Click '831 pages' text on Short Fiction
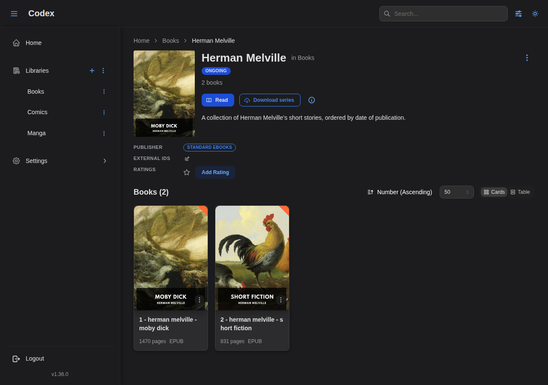Screen dimensions: 548x385 [232, 341]
